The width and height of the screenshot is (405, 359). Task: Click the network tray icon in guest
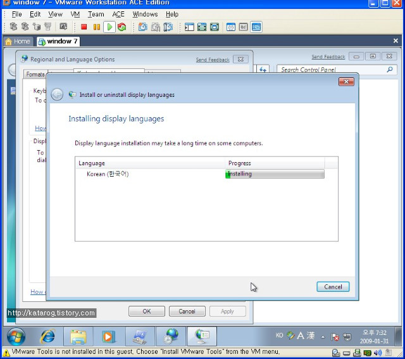pyautogui.click(x=347, y=337)
